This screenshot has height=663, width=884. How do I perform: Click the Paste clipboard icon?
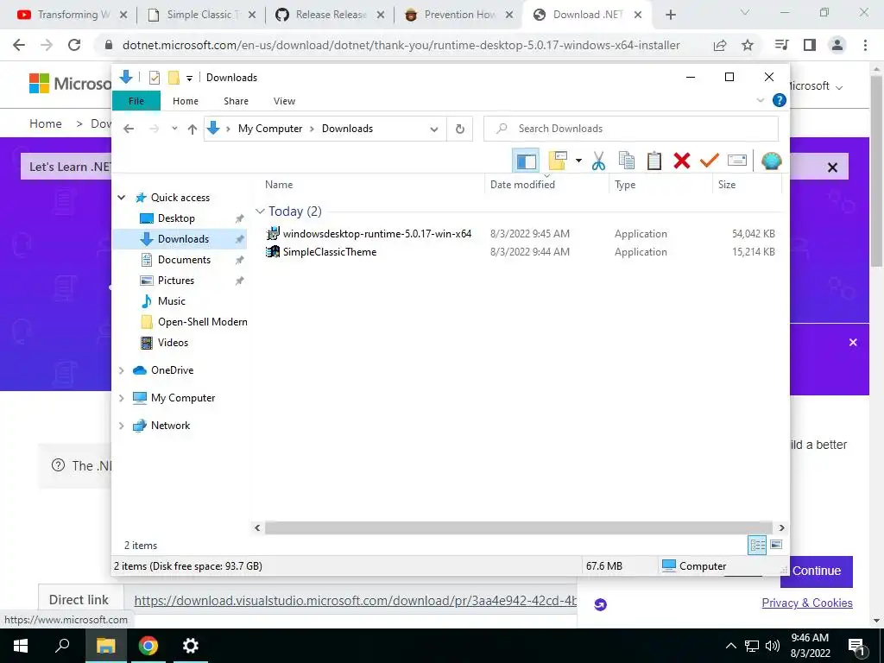tap(654, 161)
